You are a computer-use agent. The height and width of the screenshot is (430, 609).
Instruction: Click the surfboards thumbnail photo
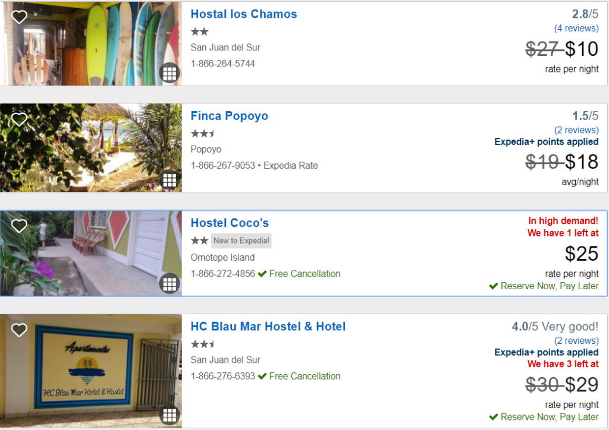pos(91,43)
